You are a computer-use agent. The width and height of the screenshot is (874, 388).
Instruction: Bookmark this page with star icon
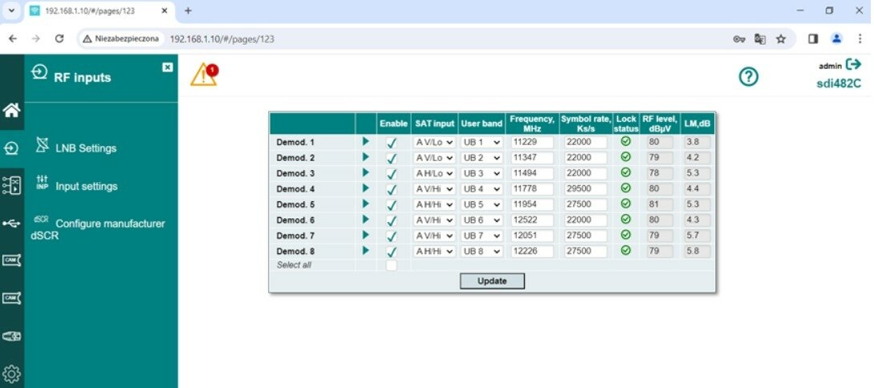click(x=781, y=39)
